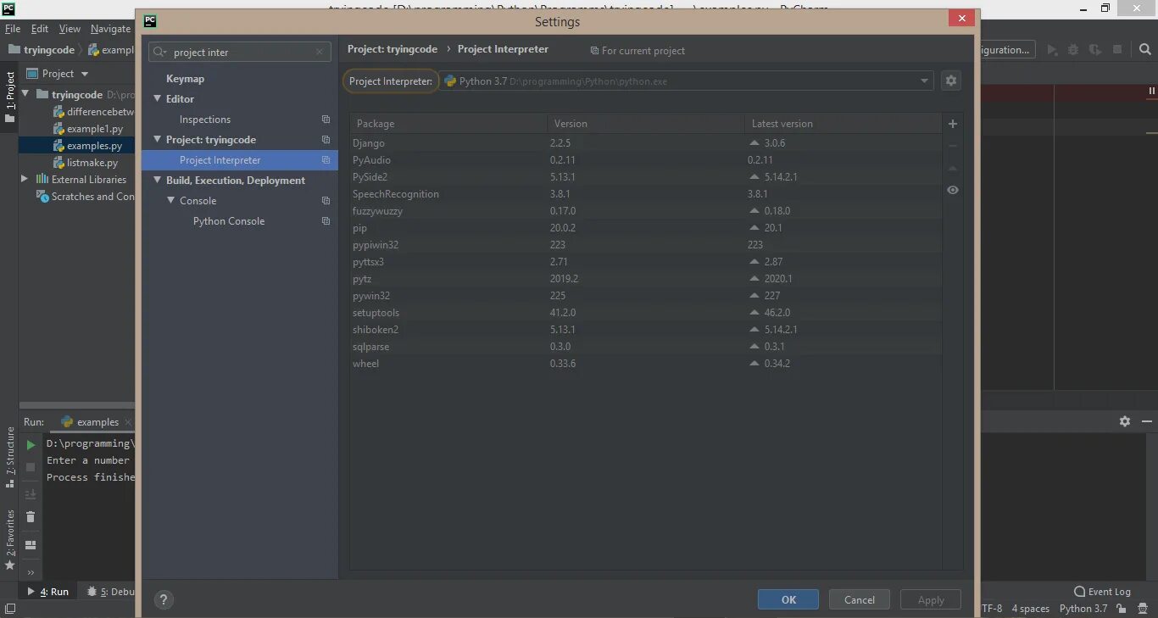Image resolution: width=1158 pixels, height=618 pixels.
Task: Click Python 3.7 in status bar
Action: (1083, 608)
